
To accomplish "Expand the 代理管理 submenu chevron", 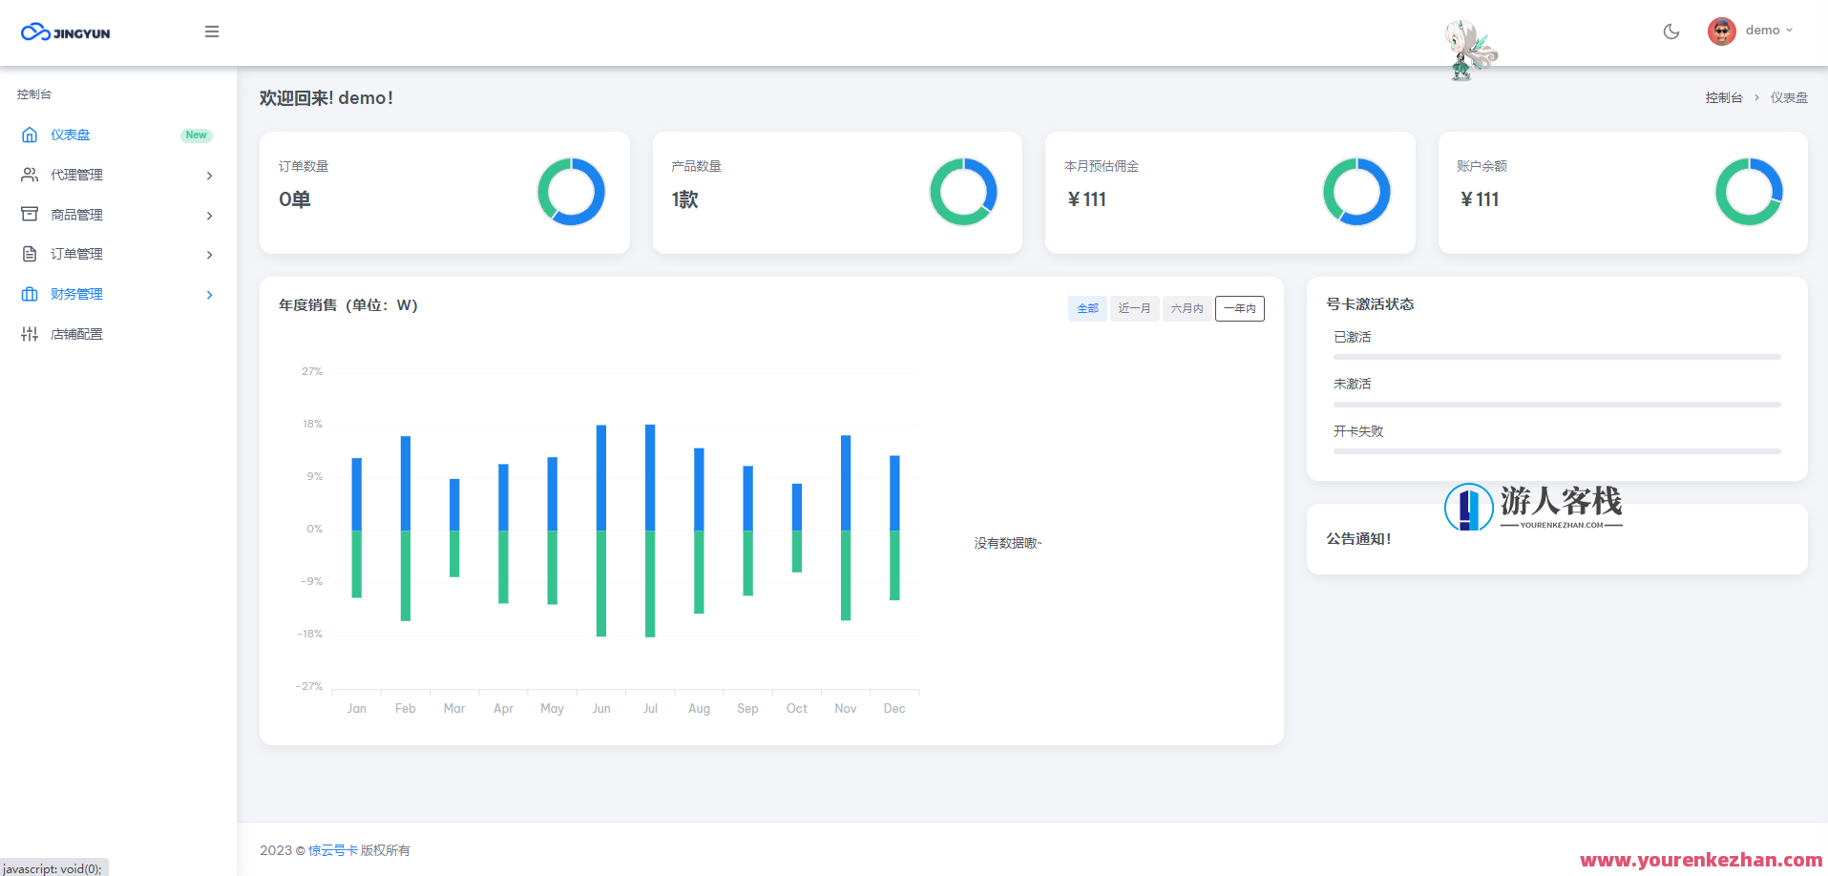I will pyautogui.click(x=209, y=176).
